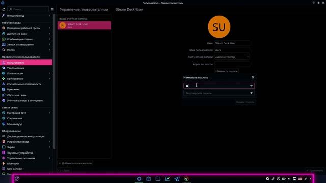Open Telegram from the taskbar

pyautogui.click(x=177, y=179)
